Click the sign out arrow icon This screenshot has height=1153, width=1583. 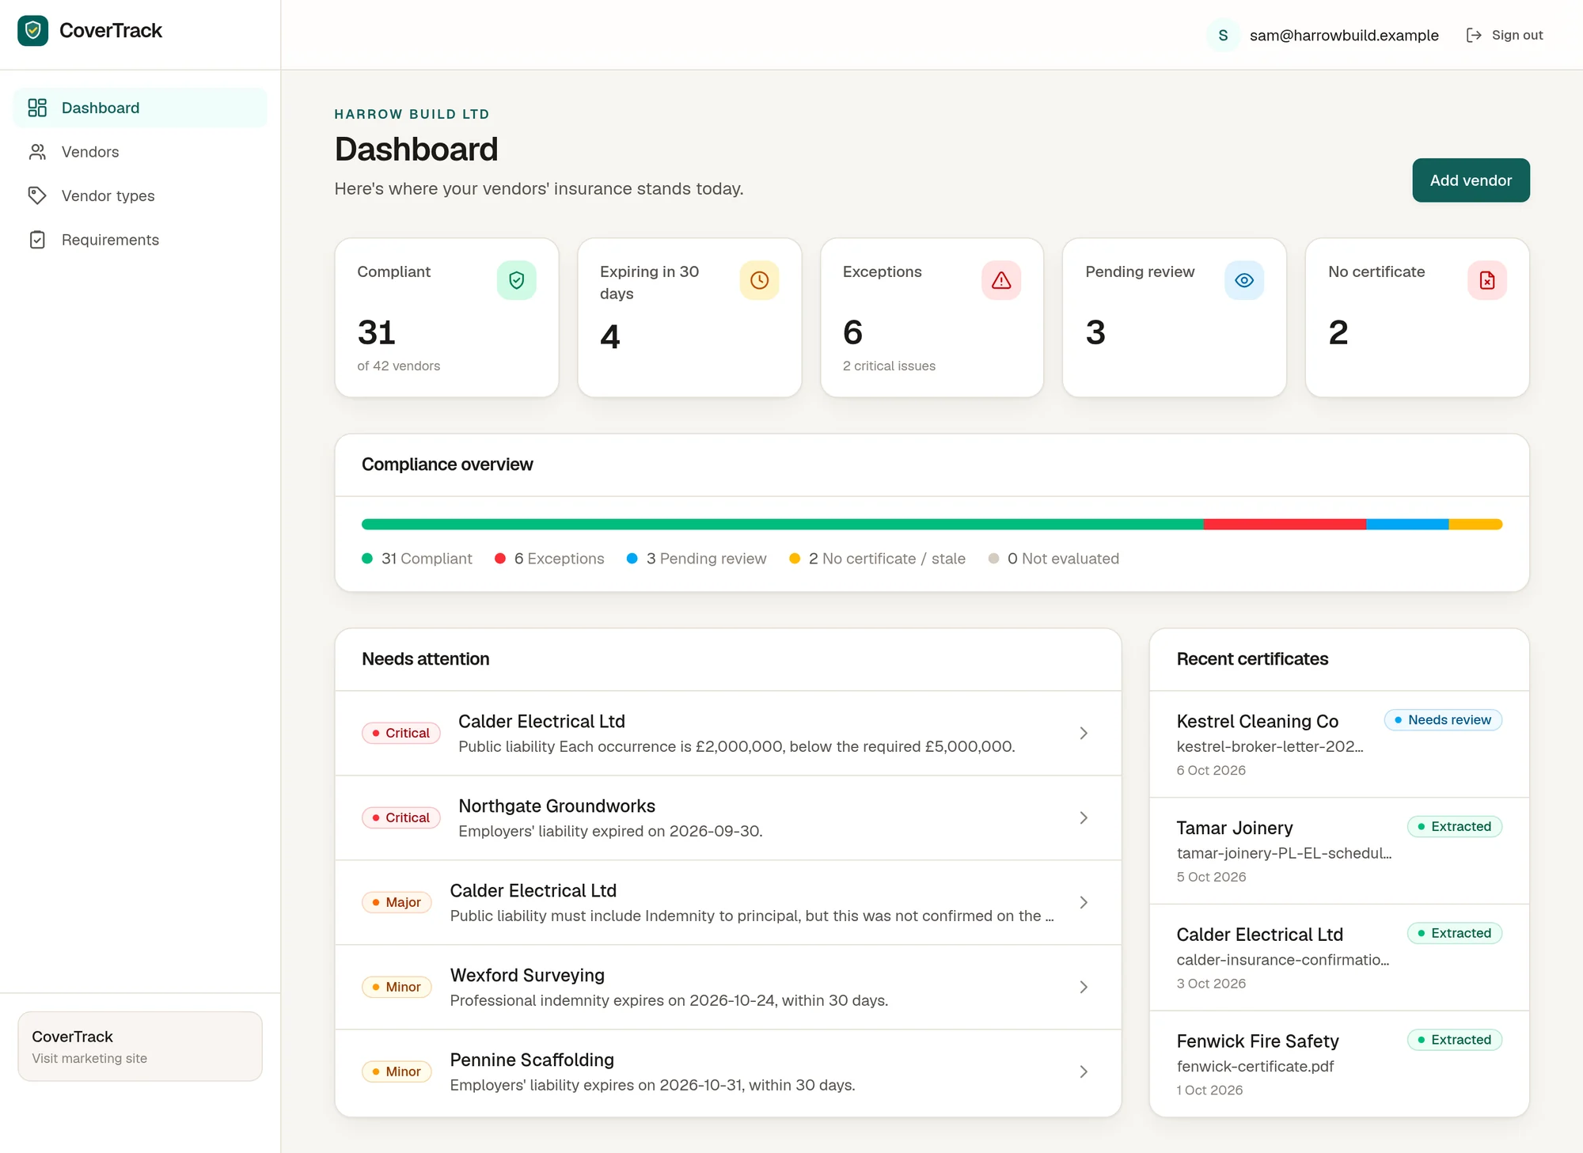click(x=1474, y=35)
